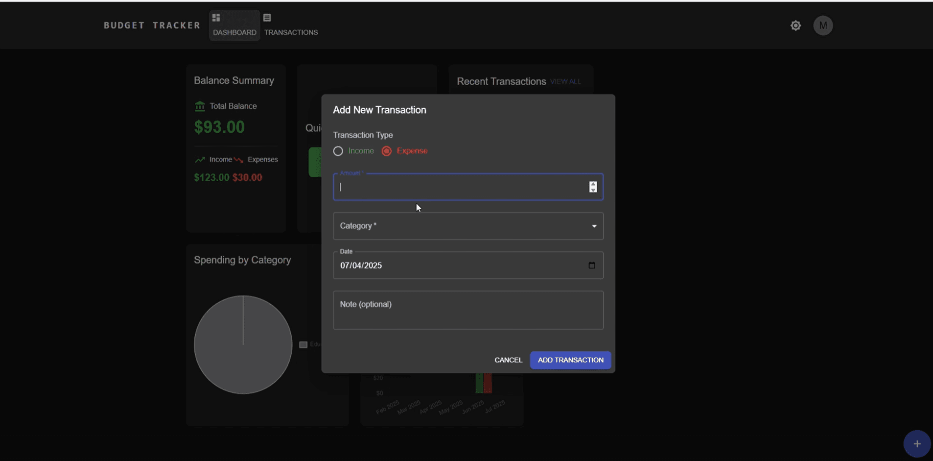Click the Category dropdown arrow
This screenshot has width=933, height=461.
[x=594, y=226]
